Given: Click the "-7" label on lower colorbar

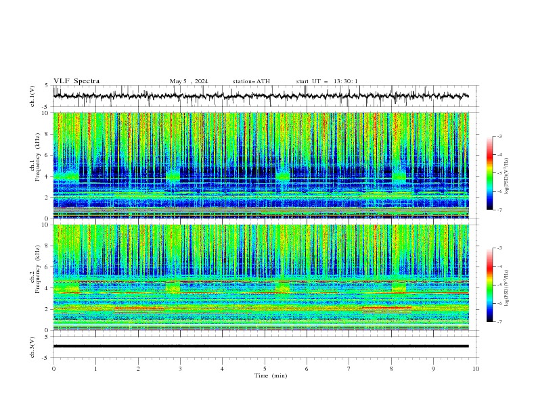Looking at the screenshot, I should click(x=499, y=322).
